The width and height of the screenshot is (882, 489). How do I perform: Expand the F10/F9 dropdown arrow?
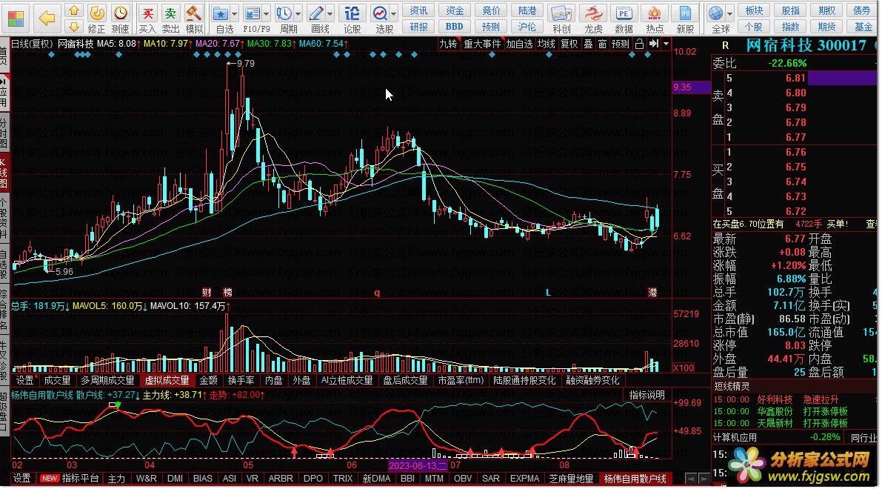266,13
